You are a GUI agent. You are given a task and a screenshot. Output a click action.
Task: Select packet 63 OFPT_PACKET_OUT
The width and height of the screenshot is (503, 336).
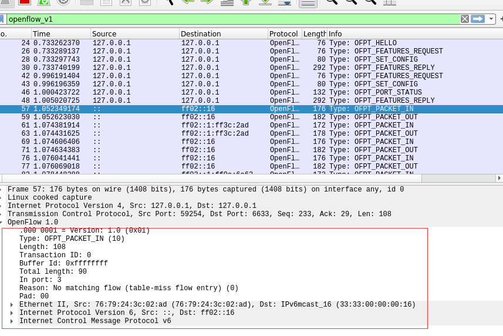pos(251,133)
